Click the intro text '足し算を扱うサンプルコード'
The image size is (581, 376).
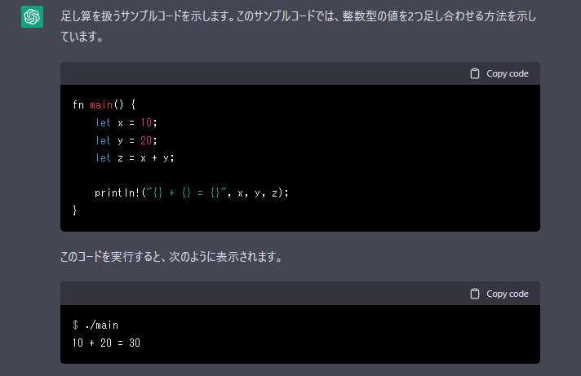(x=126, y=16)
